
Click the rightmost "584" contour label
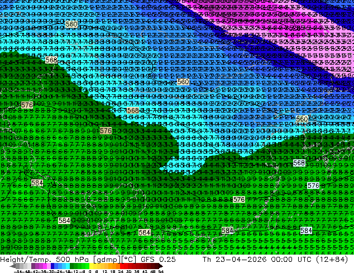[307, 230]
